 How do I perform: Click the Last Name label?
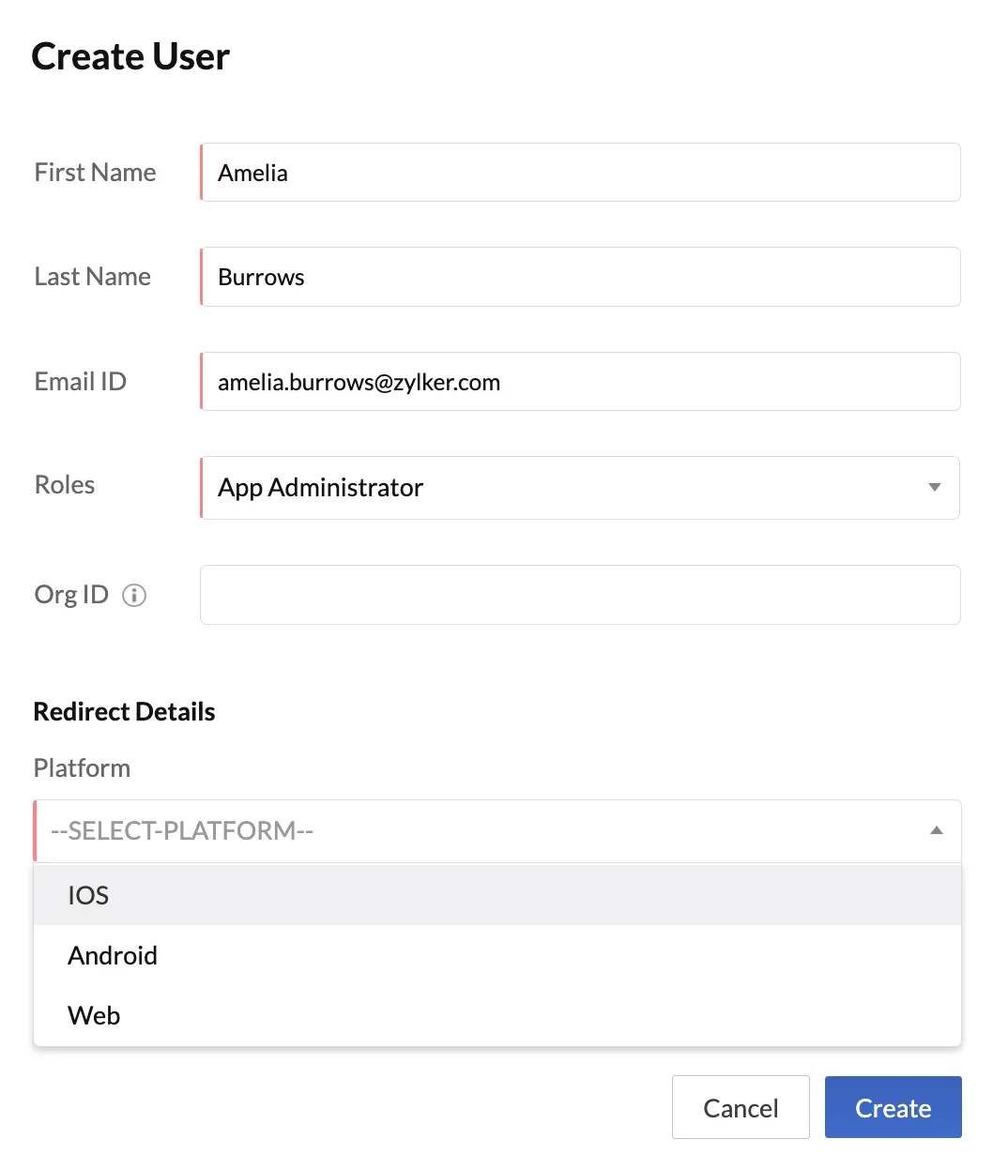[x=93, y=277]
